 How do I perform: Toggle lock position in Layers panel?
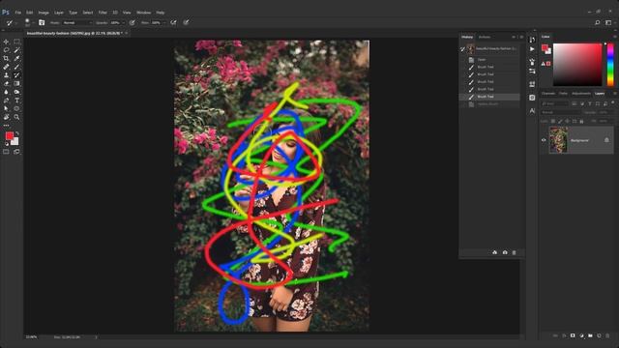pyautogui.click(x=568, y=121)
